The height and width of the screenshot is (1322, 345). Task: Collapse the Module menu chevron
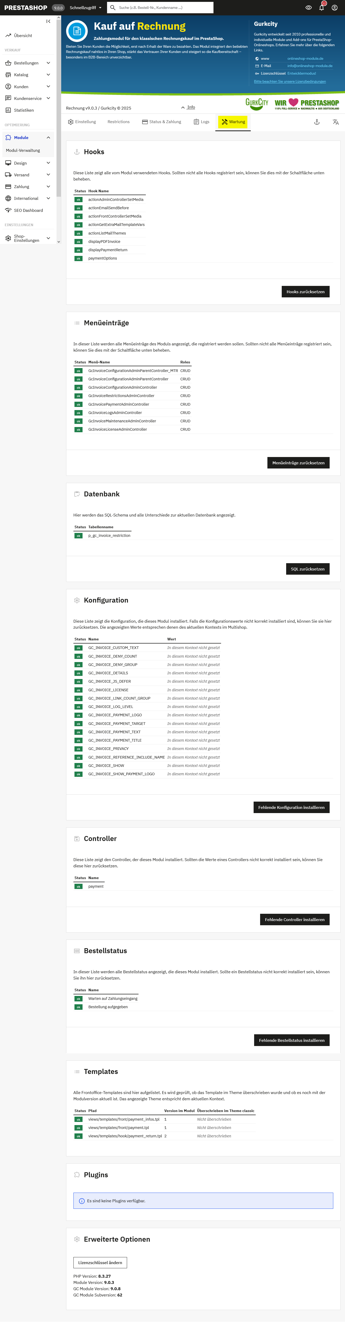tap(48, 137)
